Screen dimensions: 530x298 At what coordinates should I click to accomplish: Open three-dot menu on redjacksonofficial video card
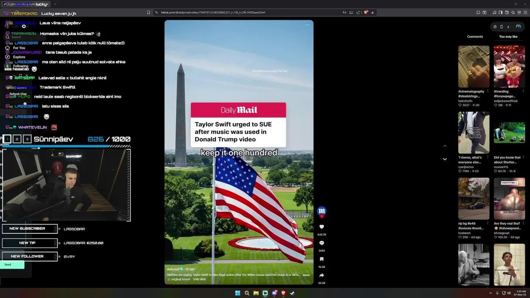pyautogui.click(x=523, y=91)
